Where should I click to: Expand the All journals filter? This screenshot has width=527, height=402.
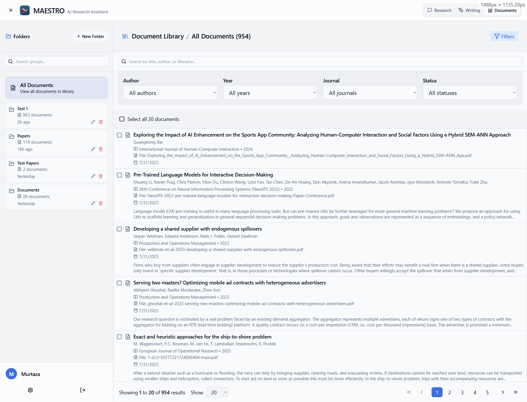[x=370, y=93]
